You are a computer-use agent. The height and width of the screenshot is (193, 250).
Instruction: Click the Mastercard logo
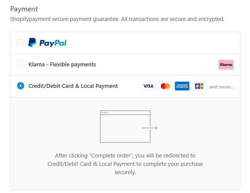coord(165,86)
